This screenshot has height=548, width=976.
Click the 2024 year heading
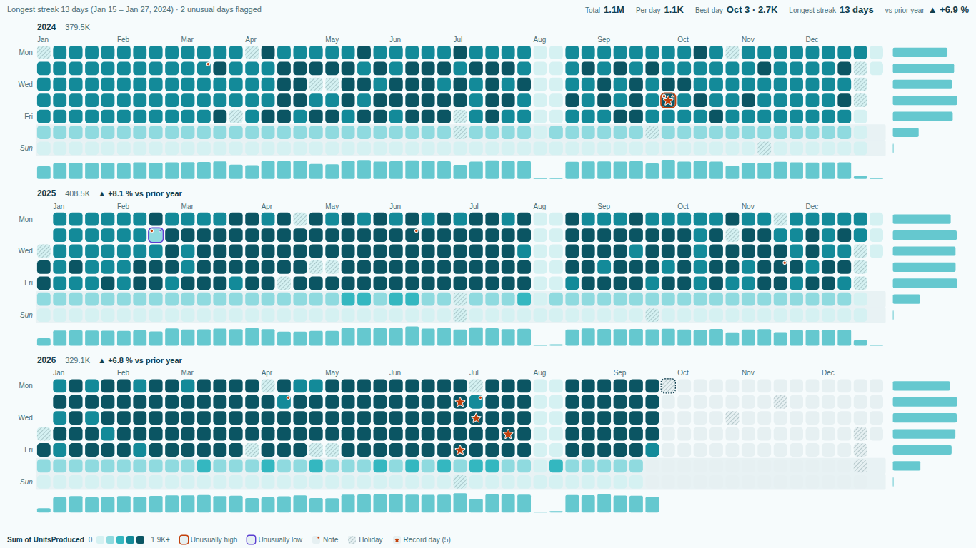[46, 26]
